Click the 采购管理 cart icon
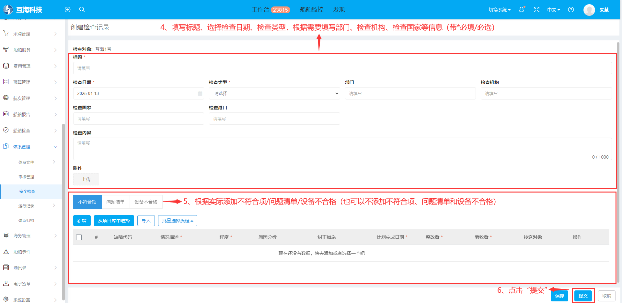The width and height of the screenshot is (622, 303). [6, 33]
